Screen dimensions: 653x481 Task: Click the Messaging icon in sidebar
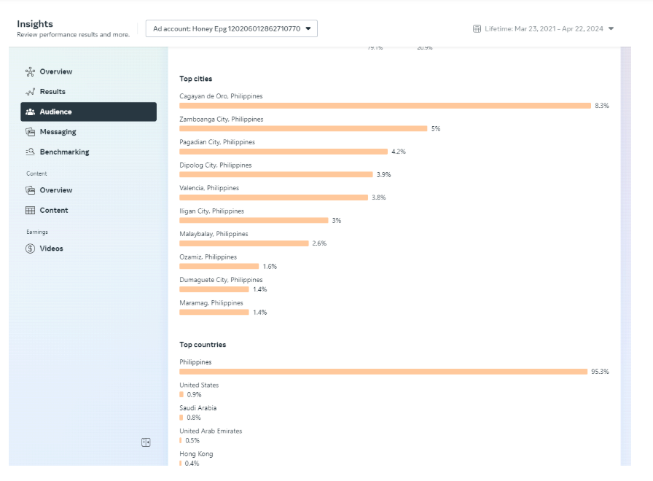(30, 132)
